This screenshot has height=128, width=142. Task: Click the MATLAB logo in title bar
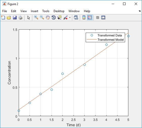pos(4,4)
